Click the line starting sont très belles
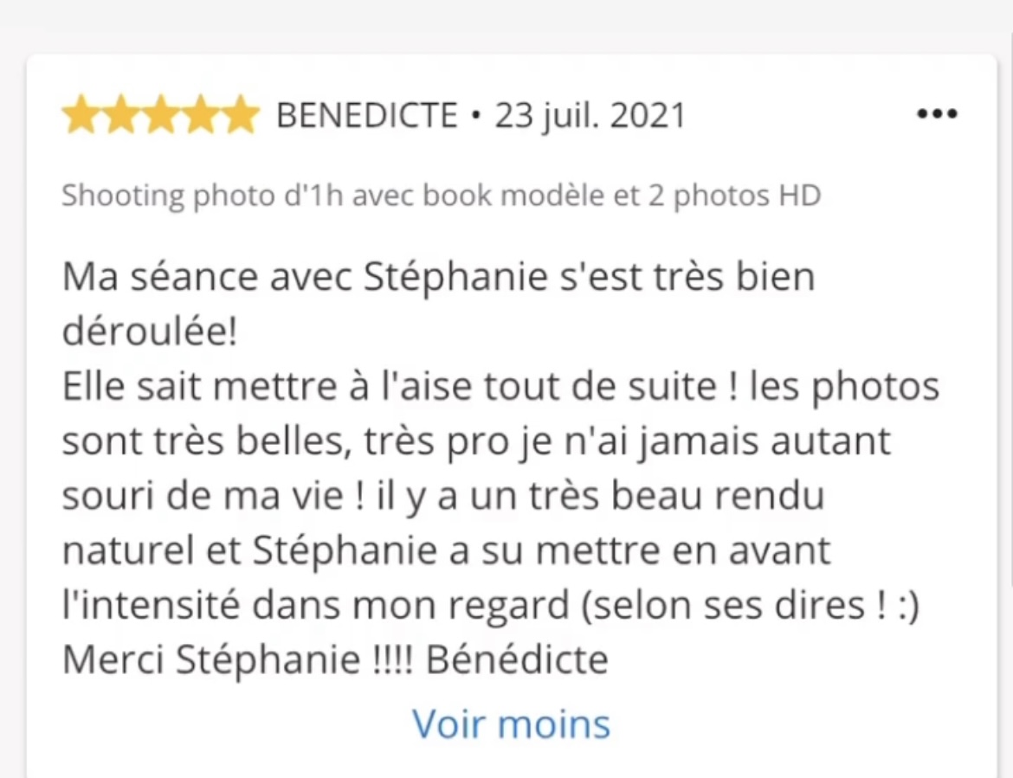Screen dimensions: 1013x778 476,441
